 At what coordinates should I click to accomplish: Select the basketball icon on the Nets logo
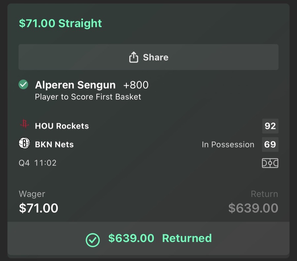tap(23, 144)
